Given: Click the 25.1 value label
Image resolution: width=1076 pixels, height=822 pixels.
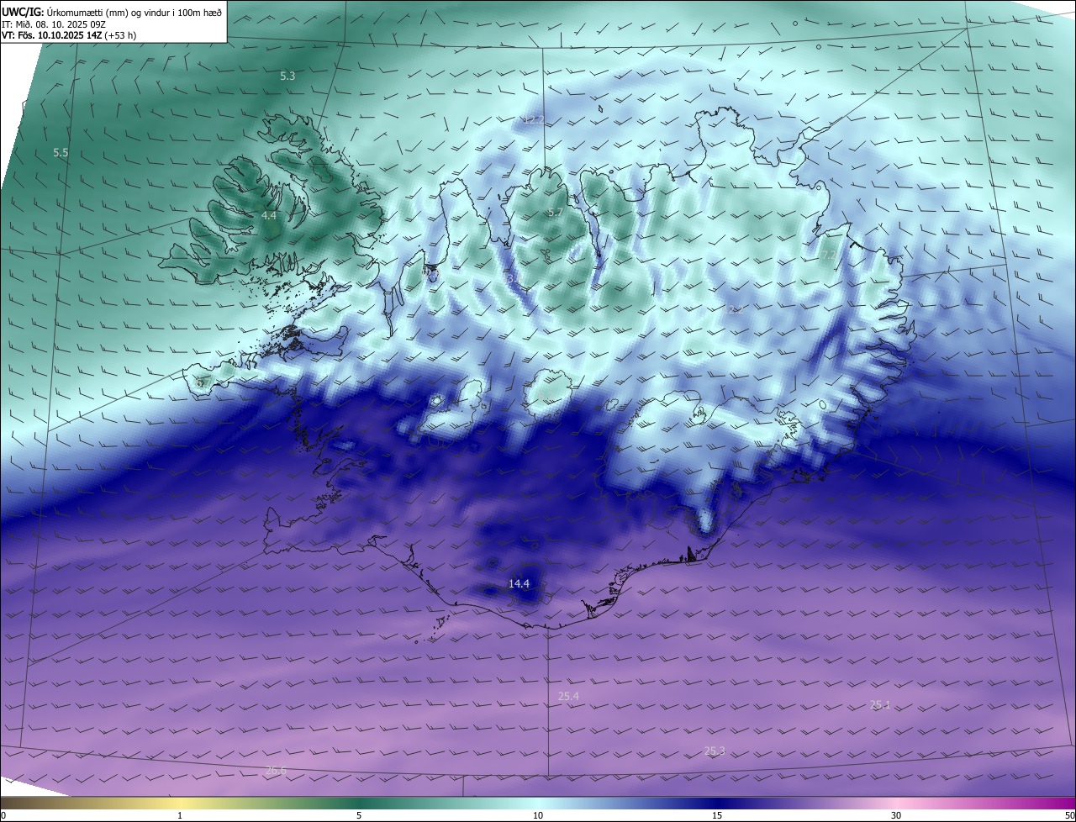Looking at the screenshot, I should [x=880, y=704].
